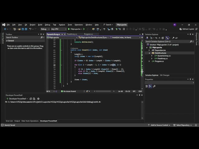Toggle auto-hide pin on Properties panel
This screenshot has height=149, width=199.
pos(190,79)
